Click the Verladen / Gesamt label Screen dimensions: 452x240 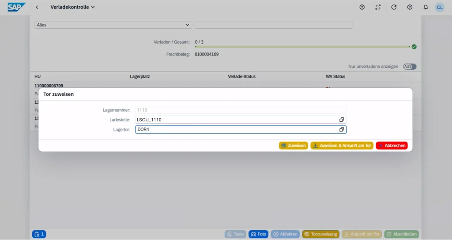point(172,42)
